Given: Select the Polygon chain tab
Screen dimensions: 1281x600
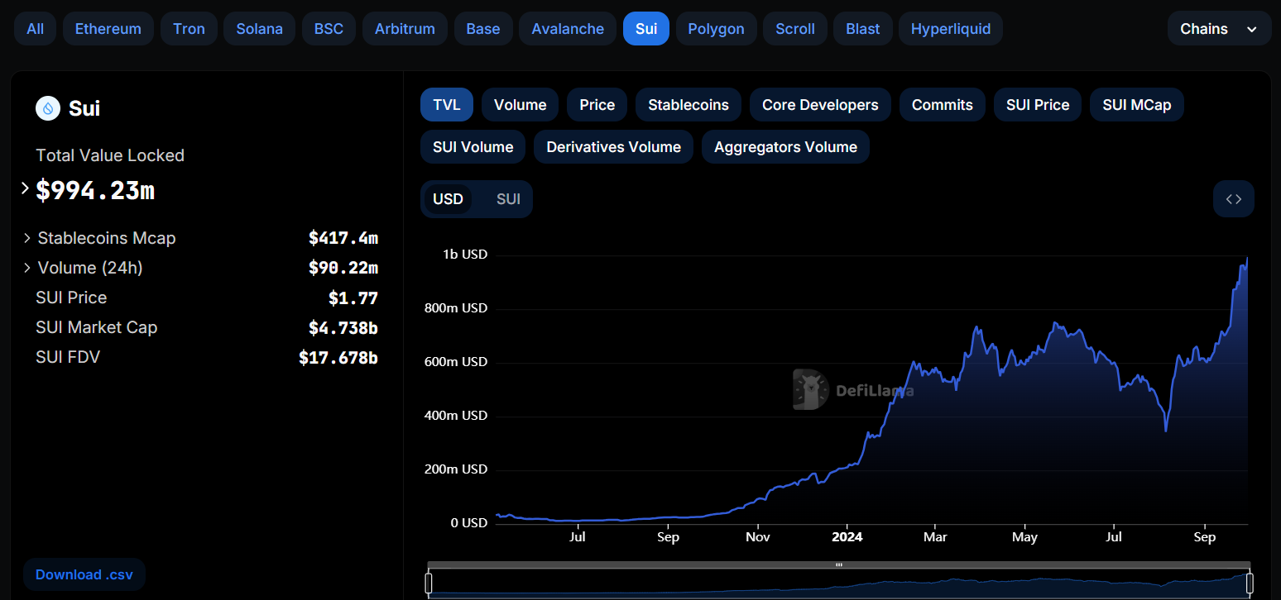Looking at the screenshot, I should pos(716,29).
